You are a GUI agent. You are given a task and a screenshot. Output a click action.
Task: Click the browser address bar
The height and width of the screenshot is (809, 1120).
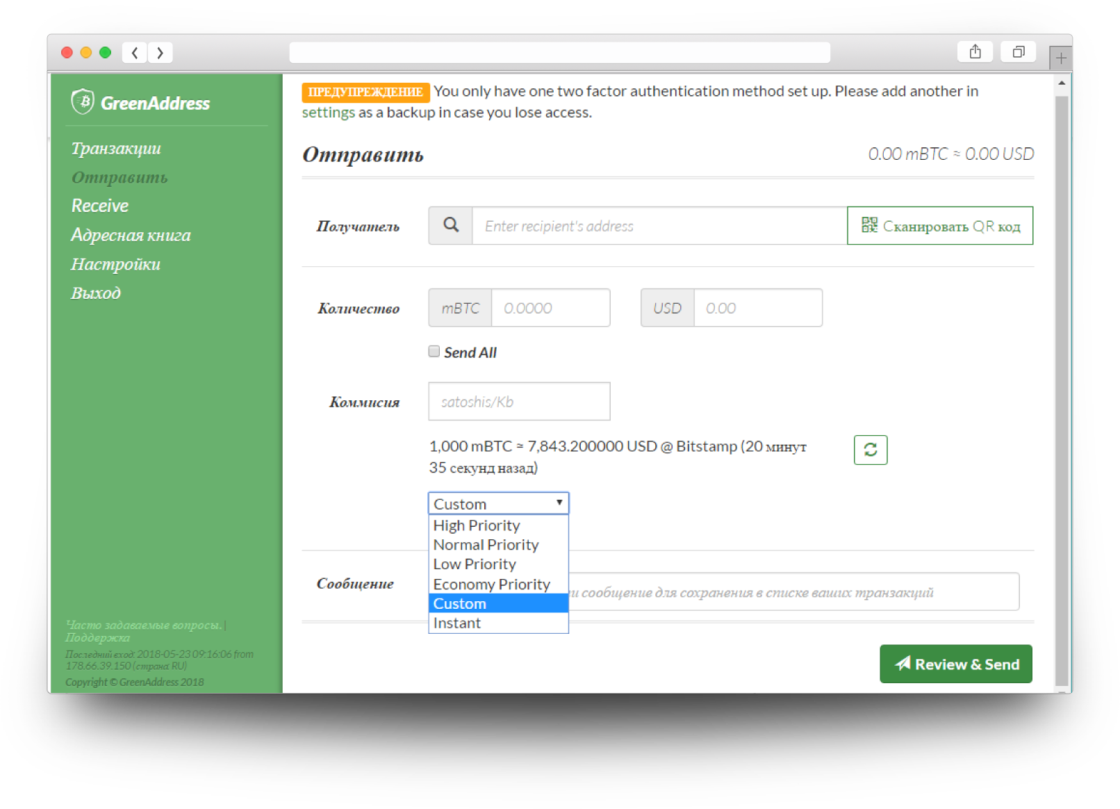coord(559,52)
